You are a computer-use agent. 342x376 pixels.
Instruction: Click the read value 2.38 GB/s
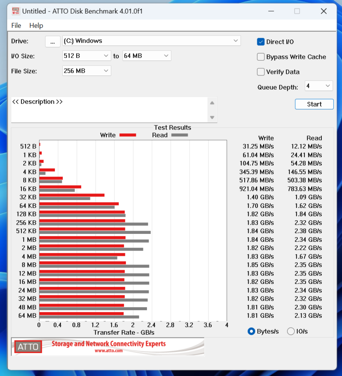[x=308, y=231]
